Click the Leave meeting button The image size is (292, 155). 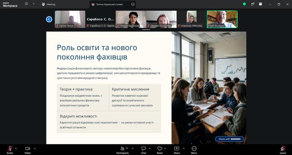click(283, 150)
